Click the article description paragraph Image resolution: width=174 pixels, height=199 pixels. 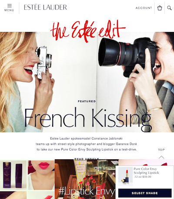[x=87, y=144]
